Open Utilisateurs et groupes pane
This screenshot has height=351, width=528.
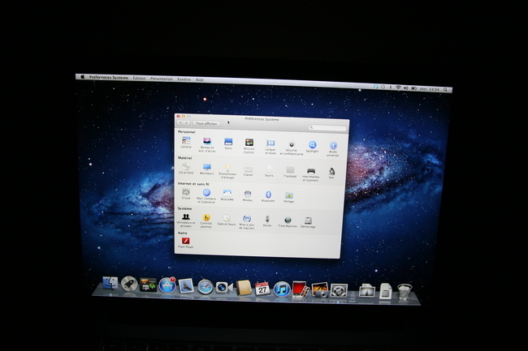pyautogui.click(x=185, y=220)
